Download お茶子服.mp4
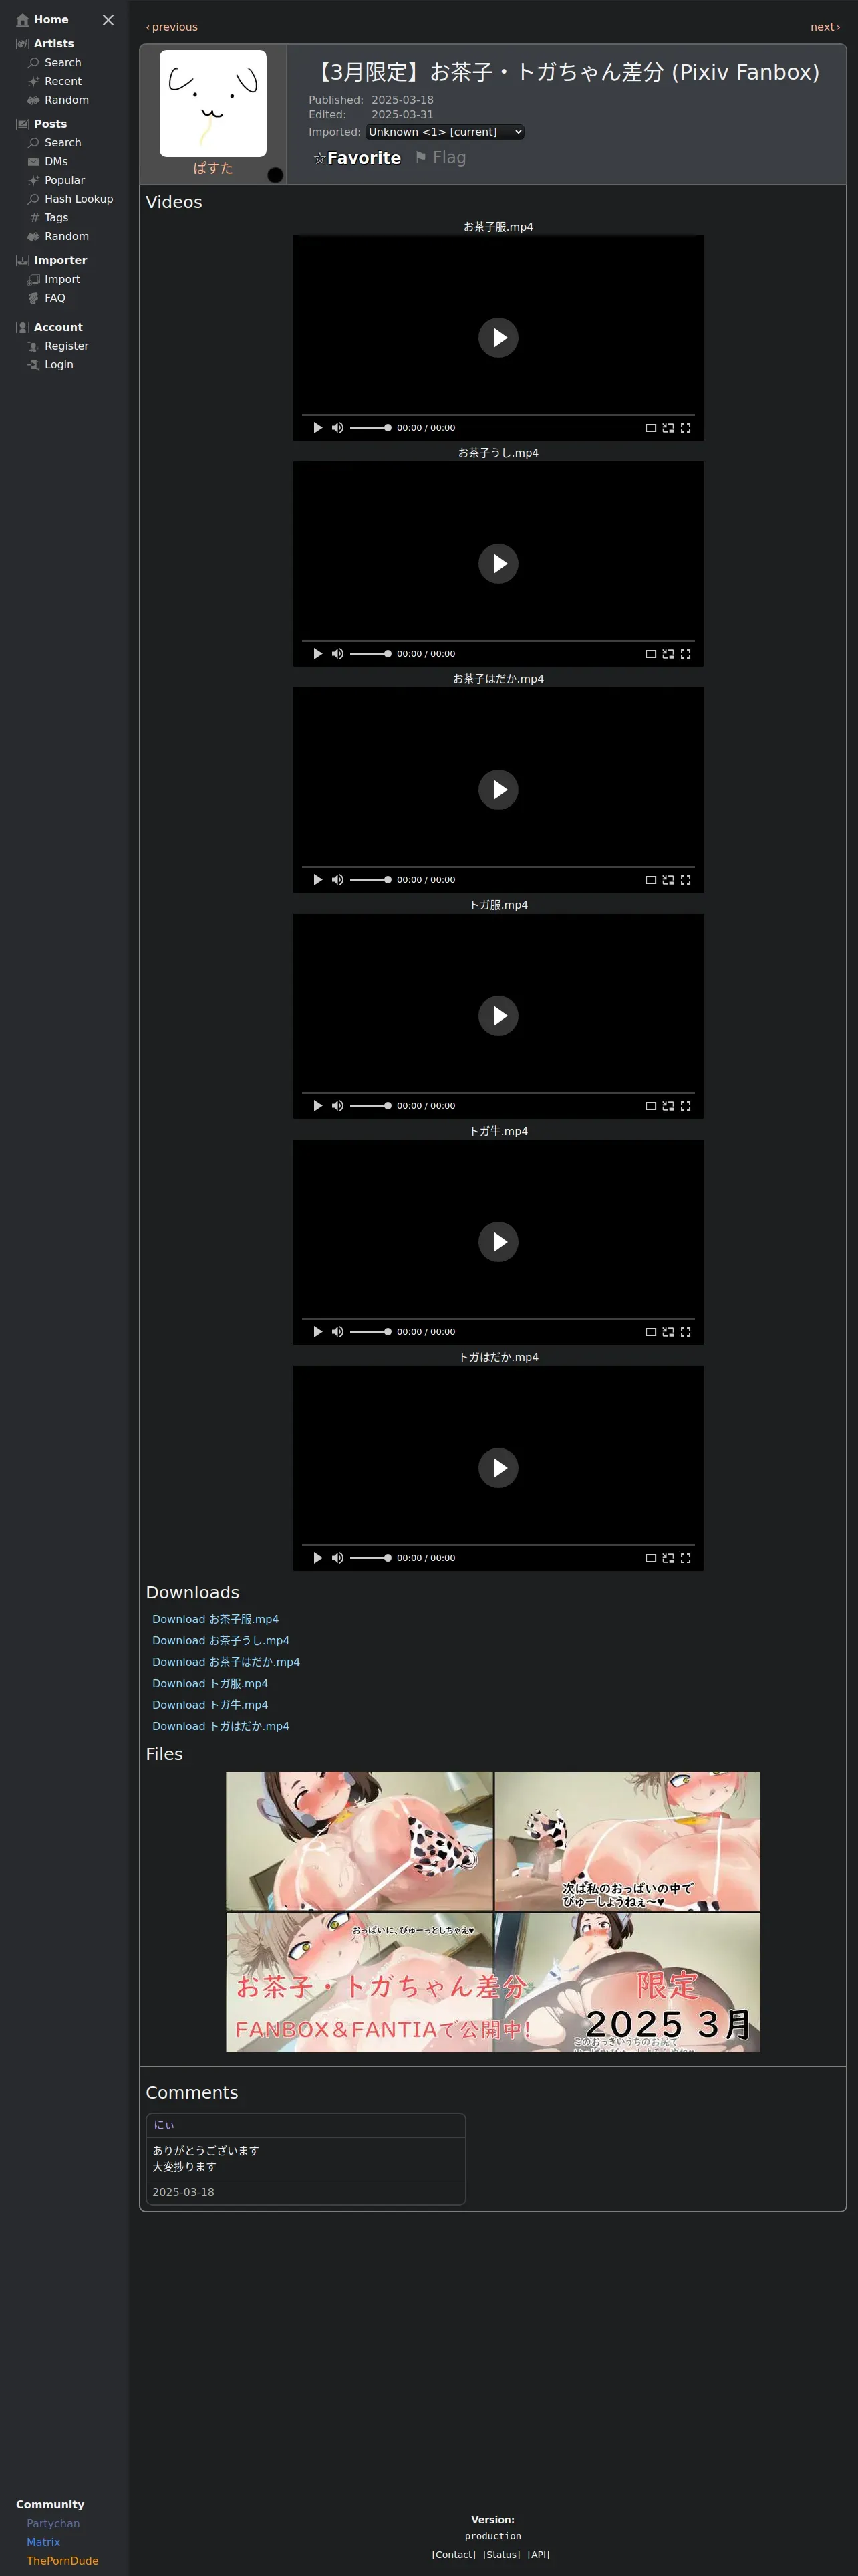 [x=216, y=1619]
